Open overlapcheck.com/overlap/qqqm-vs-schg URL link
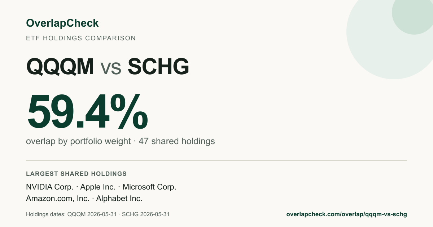Image resolution: width=433 pixels, height=227 pixels. (x=346, y=214)
